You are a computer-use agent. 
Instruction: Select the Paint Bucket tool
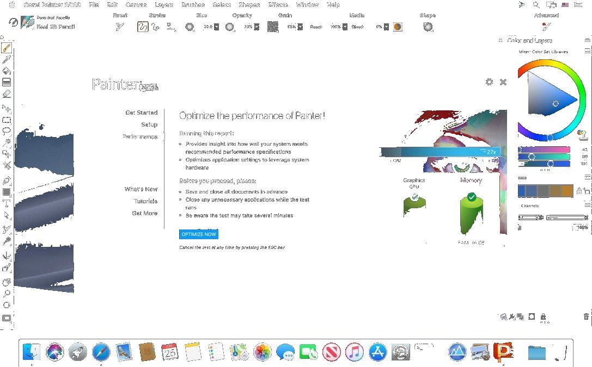coord(7,71)
